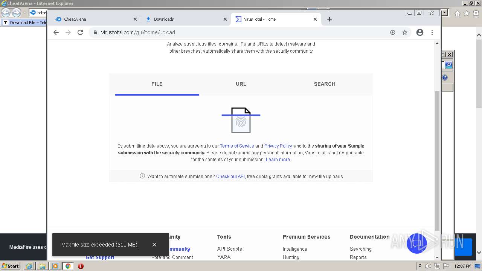
Task: Minimize the Chrome window
Action: coord(410,13)
